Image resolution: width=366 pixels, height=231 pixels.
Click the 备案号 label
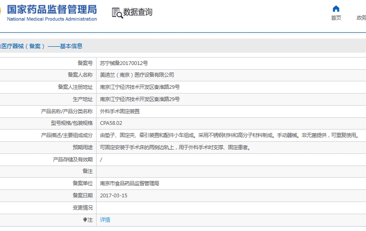point(85,63)
